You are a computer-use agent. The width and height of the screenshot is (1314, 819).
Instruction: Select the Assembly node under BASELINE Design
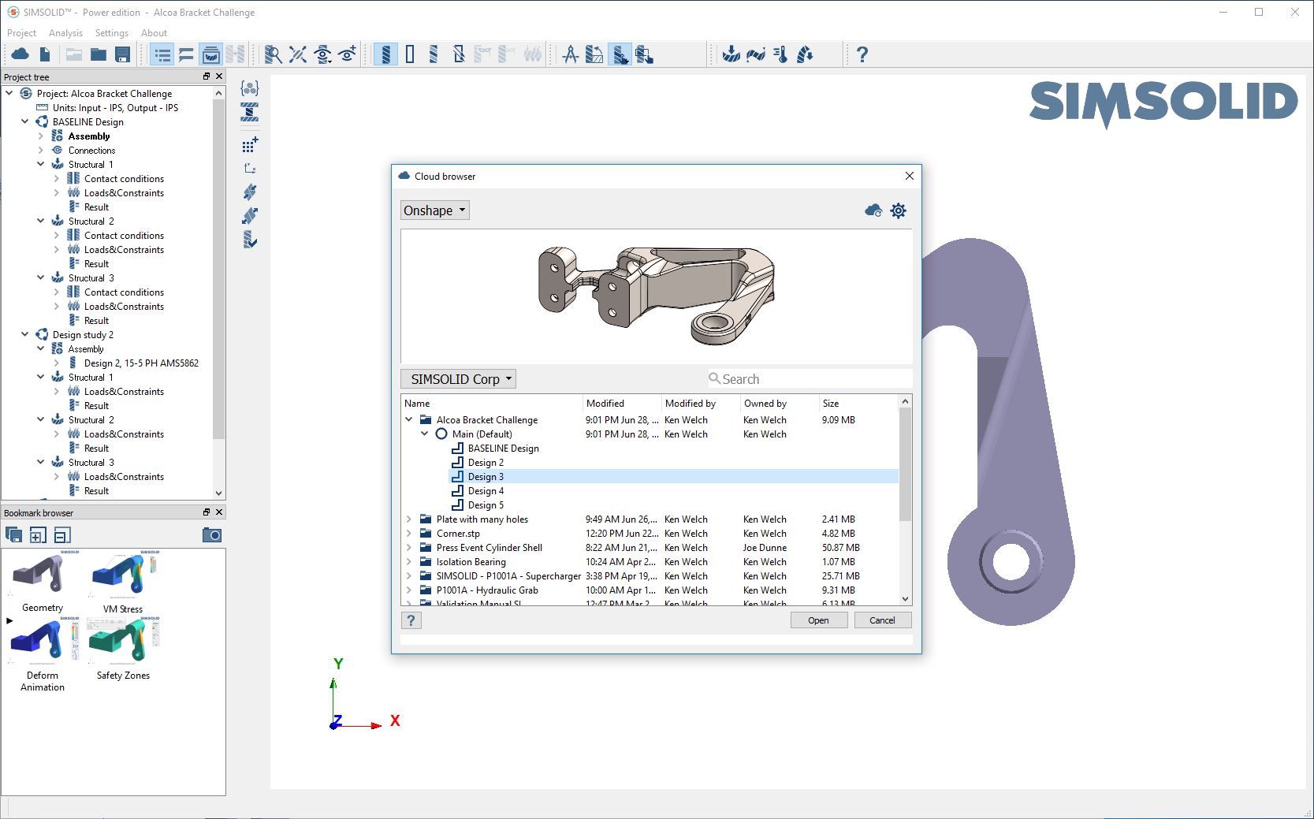(89, 136)
